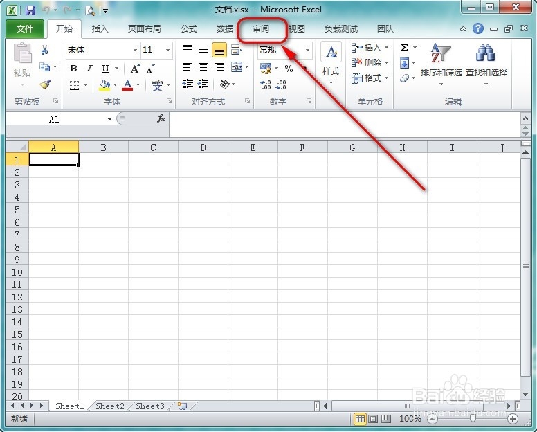Click zoom in plus button
This screenshot has height=432, width=537.
(513, 419)
